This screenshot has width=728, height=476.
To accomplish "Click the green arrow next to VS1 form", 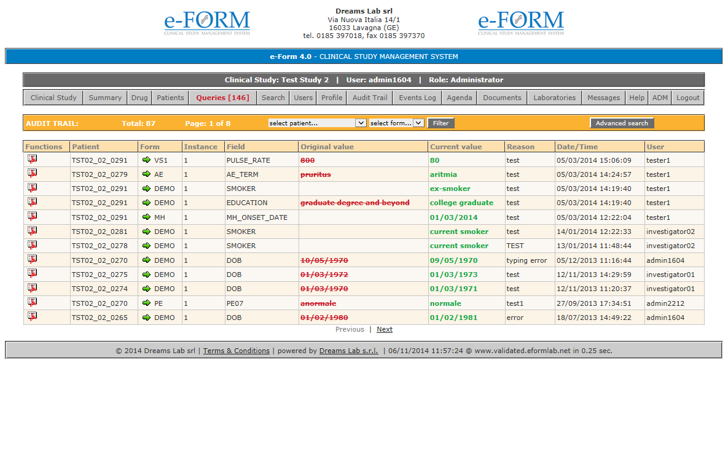I will coord(146,160).
